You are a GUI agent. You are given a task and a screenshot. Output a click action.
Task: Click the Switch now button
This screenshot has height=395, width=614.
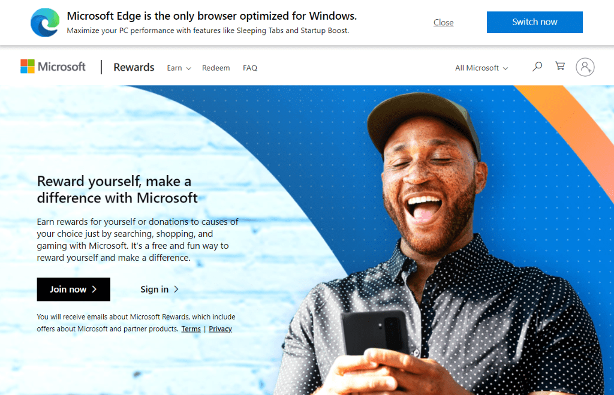click(x=534, y=22)
